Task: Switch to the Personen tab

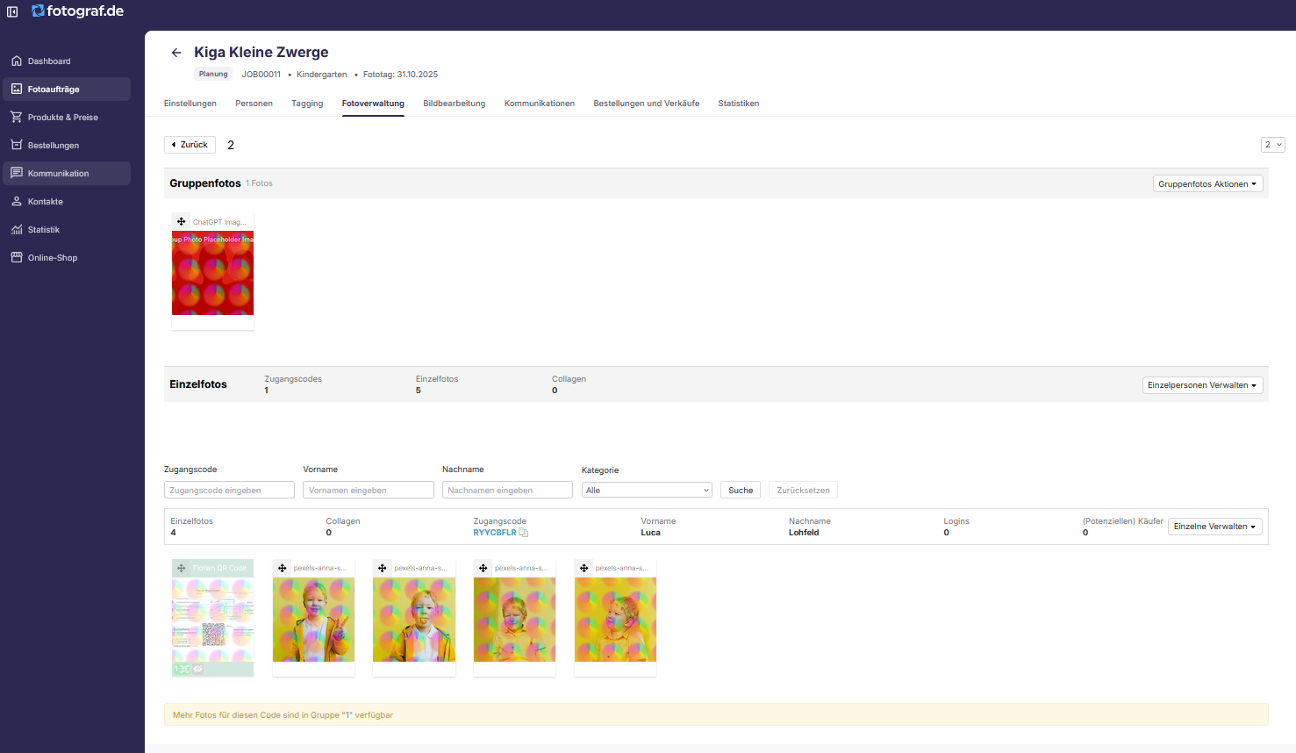Action: [x=254, y=104]
